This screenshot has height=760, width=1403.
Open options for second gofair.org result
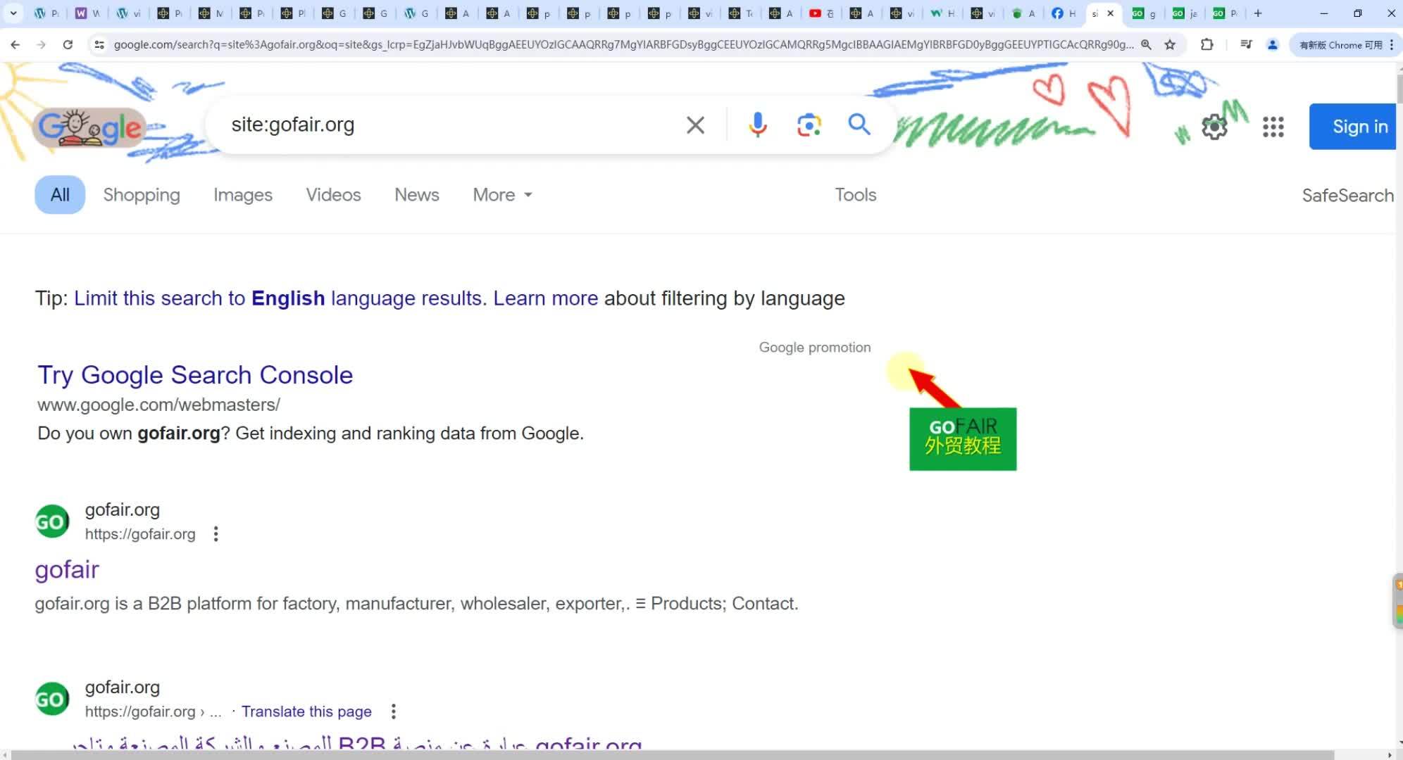394,711
